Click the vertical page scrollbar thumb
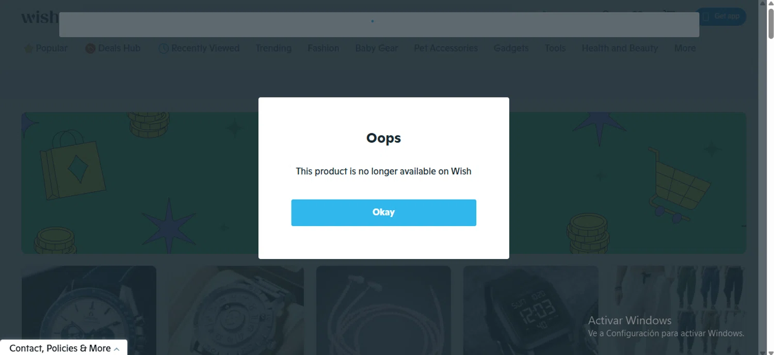The image size is (774, 355). (x=770, y=23)
